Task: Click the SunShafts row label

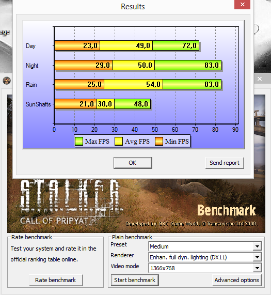Action: click(38, 104)
